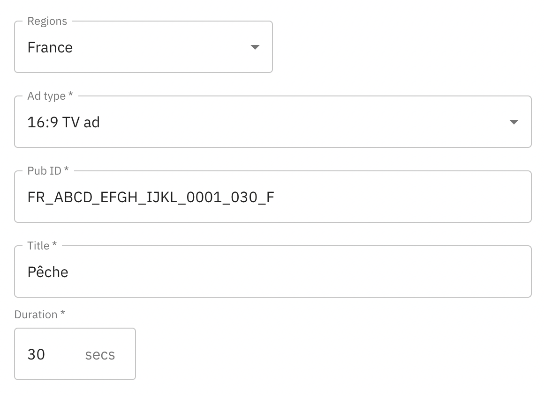Click empty space inside the Title field

[x=328, y=272]
